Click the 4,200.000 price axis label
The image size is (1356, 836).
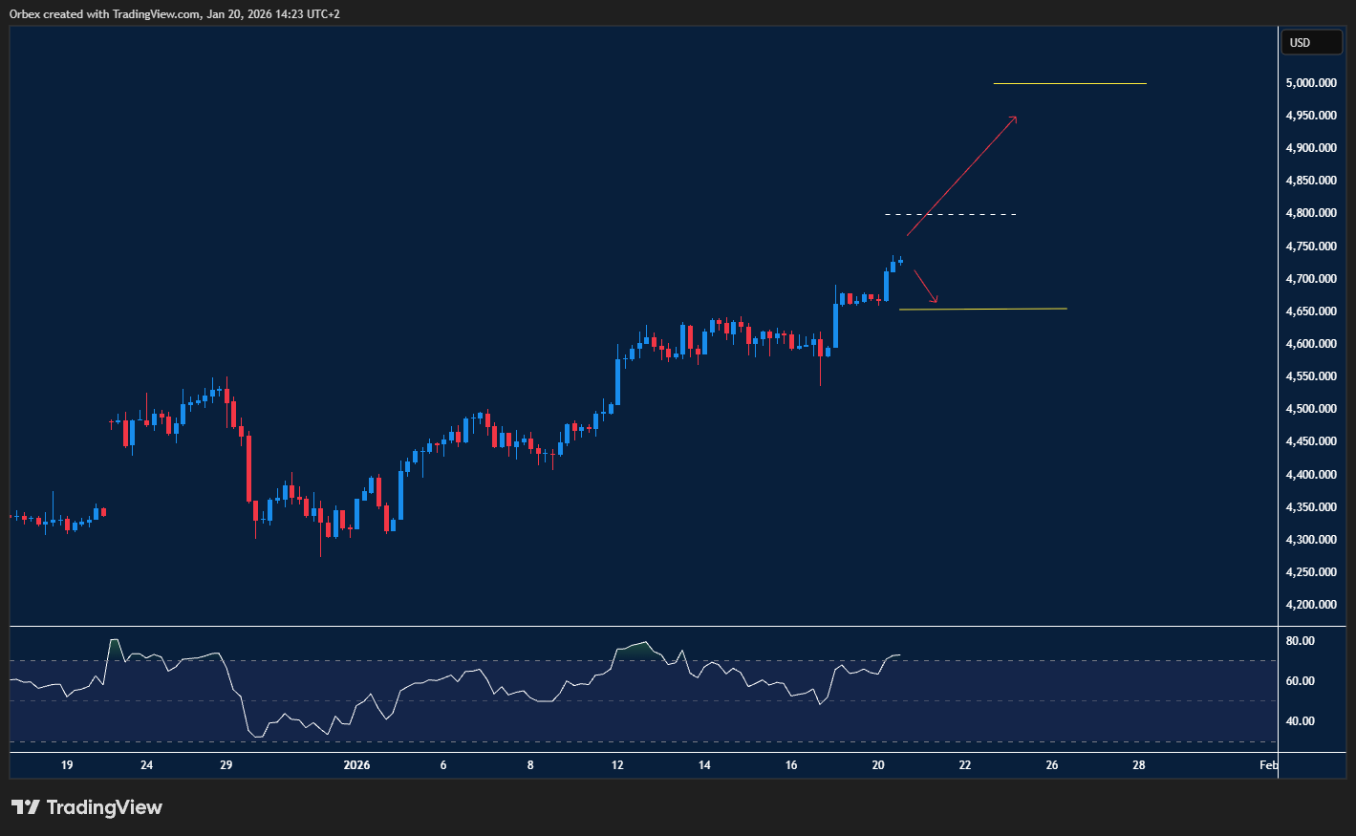(x=1310, y=605)
